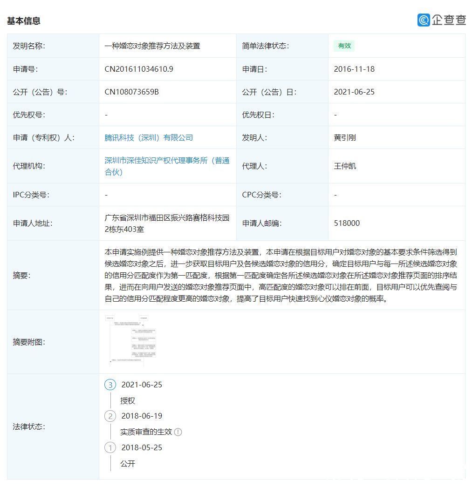
Task: Click postal code 518000
Action: tap(347, 223)
